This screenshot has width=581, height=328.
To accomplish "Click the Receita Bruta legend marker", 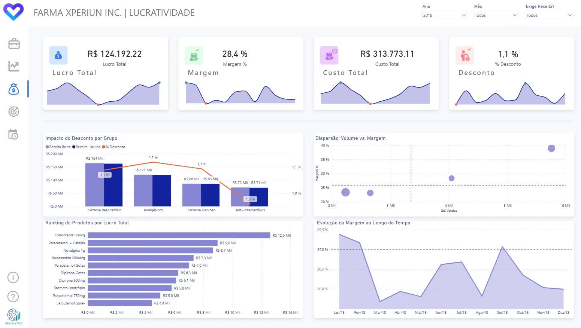I will [47, 147].
